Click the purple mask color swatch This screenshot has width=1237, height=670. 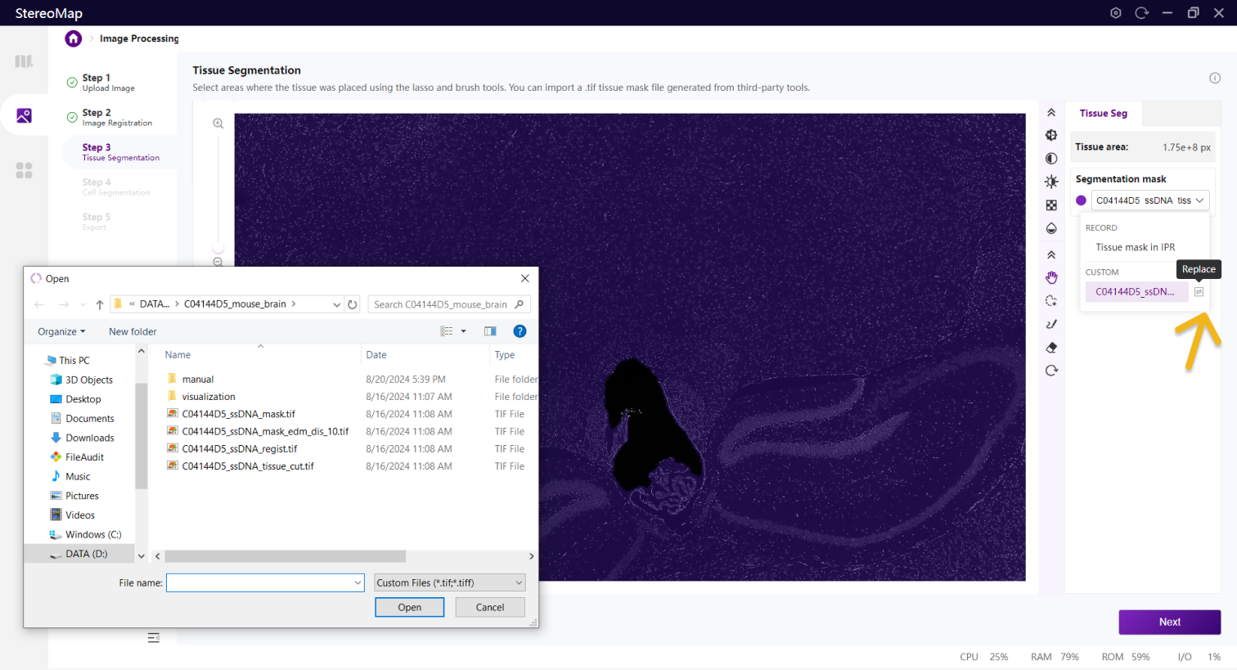pos(1081,200)
